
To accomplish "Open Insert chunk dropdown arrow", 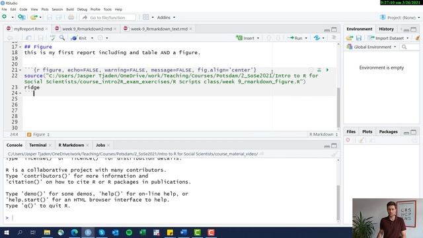I will pyautogui.click(x=258, y=38).
